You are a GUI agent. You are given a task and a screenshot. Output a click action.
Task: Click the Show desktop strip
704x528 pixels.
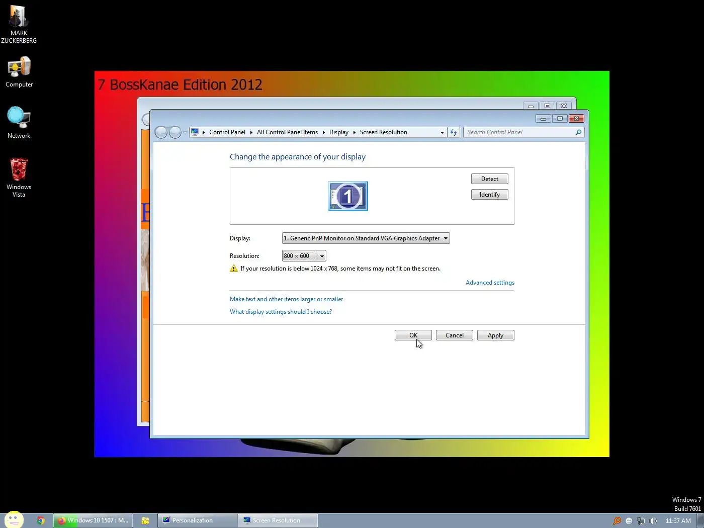700,520
